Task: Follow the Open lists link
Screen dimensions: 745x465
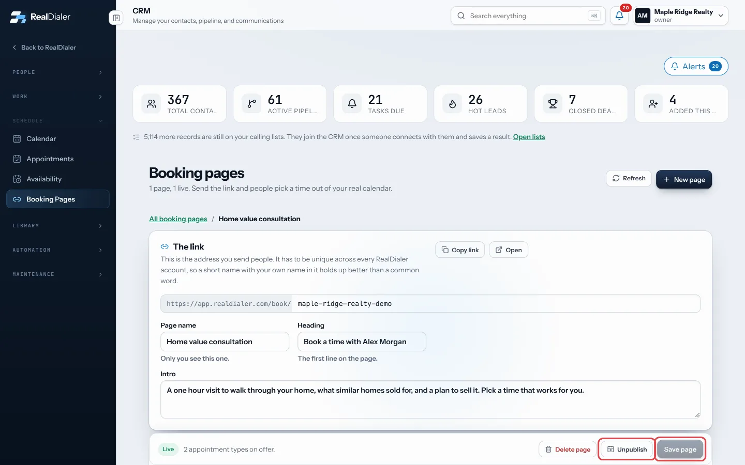Action: tap(529, 137)
